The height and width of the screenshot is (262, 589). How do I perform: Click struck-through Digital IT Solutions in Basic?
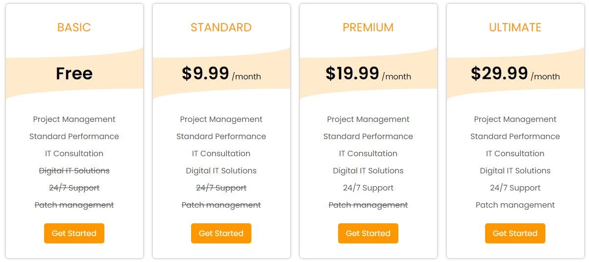click(74, 170)
